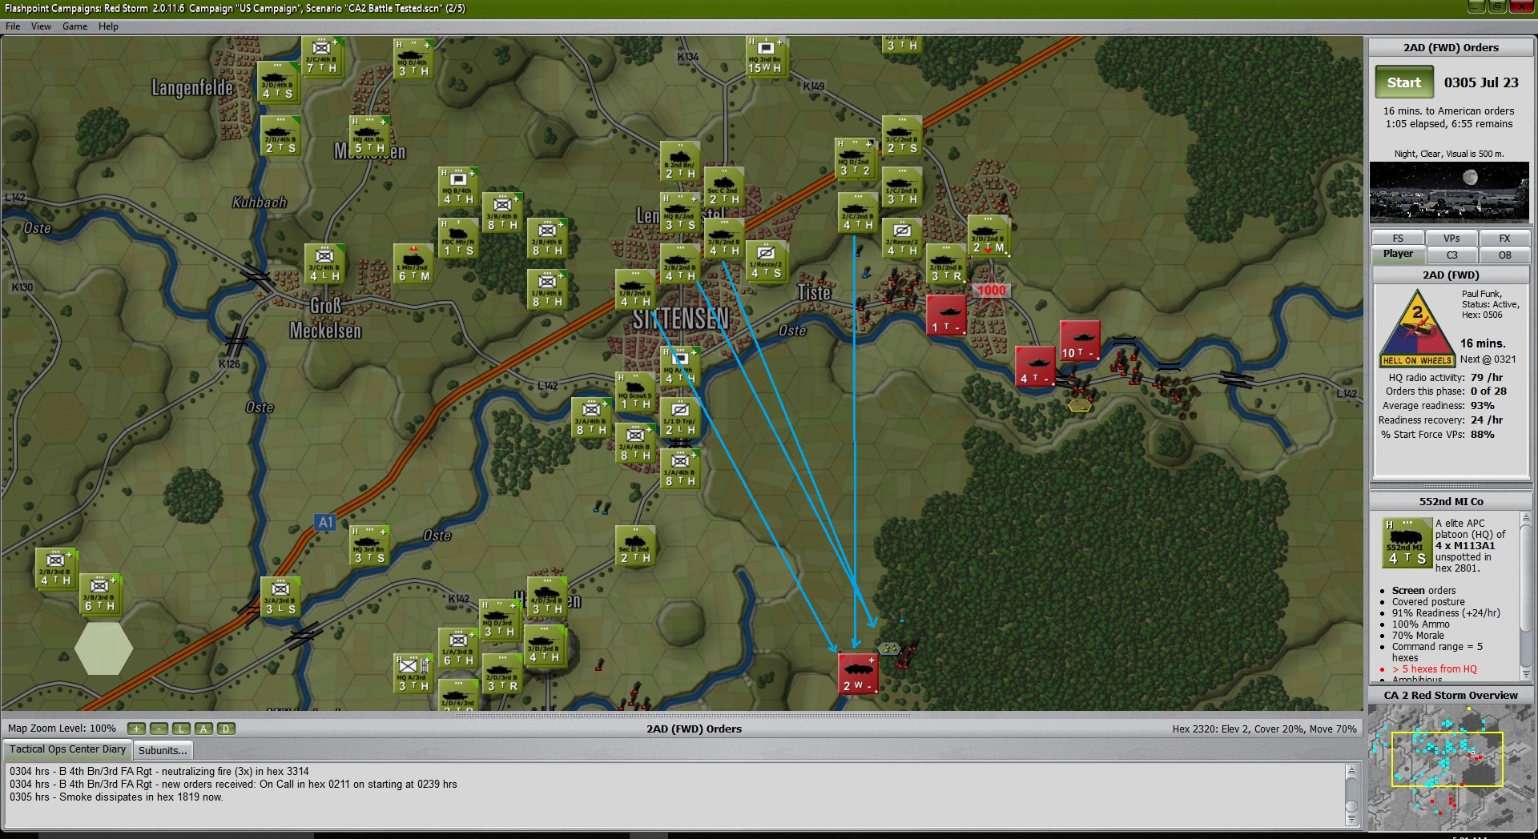The width and height of the screenshot is (1538, 839).
Task: Select the 1 Mtr/2nd mortar unit marked 6 T M
Action: click(x=414, y=264)
